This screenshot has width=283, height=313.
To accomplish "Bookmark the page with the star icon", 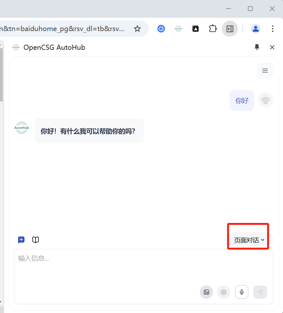I will tap(137, 29).
